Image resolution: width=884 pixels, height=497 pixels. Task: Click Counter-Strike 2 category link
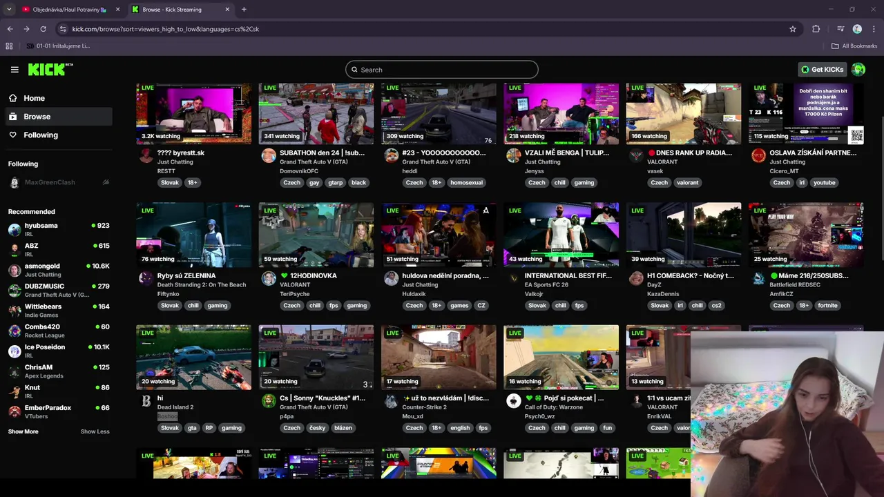point(425,407)
